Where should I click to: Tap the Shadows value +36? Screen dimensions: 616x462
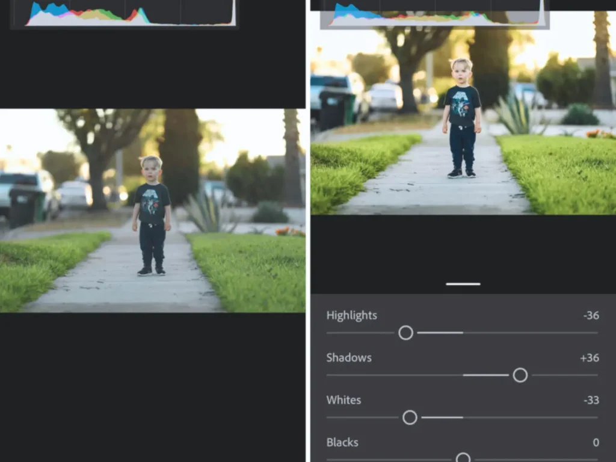590,357
